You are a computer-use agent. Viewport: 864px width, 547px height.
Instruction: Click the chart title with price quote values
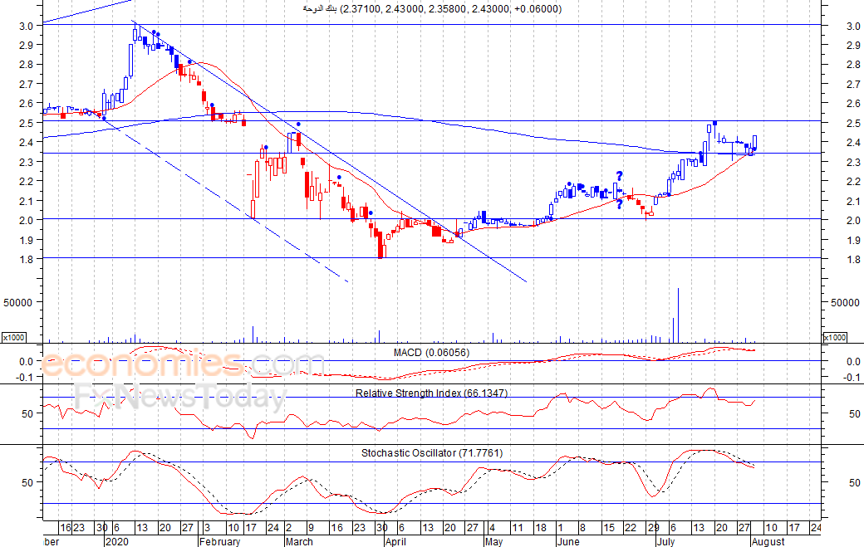click(x=431, y=9)
